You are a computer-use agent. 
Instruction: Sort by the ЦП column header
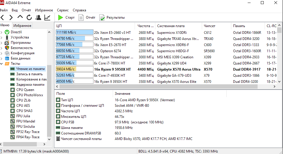click(x=95, y=26)
